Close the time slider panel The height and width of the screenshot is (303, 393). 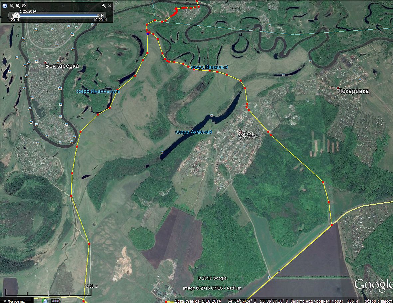(110, 6)
